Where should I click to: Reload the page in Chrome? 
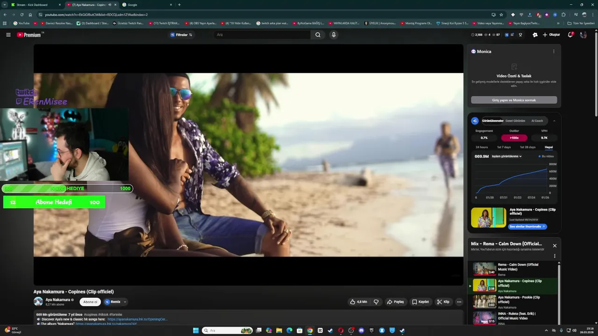21,14
